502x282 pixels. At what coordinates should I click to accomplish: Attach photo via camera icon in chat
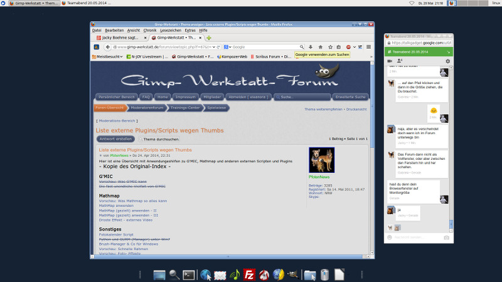446,238
